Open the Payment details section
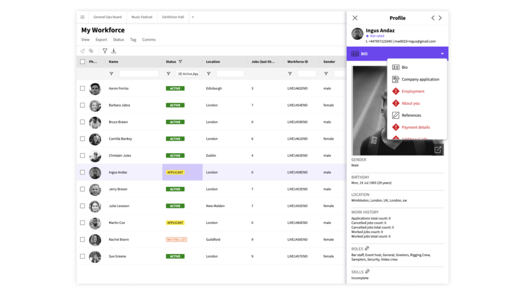Screen dimensions: 525x295 pyautogui.click(x=415, y=127)
